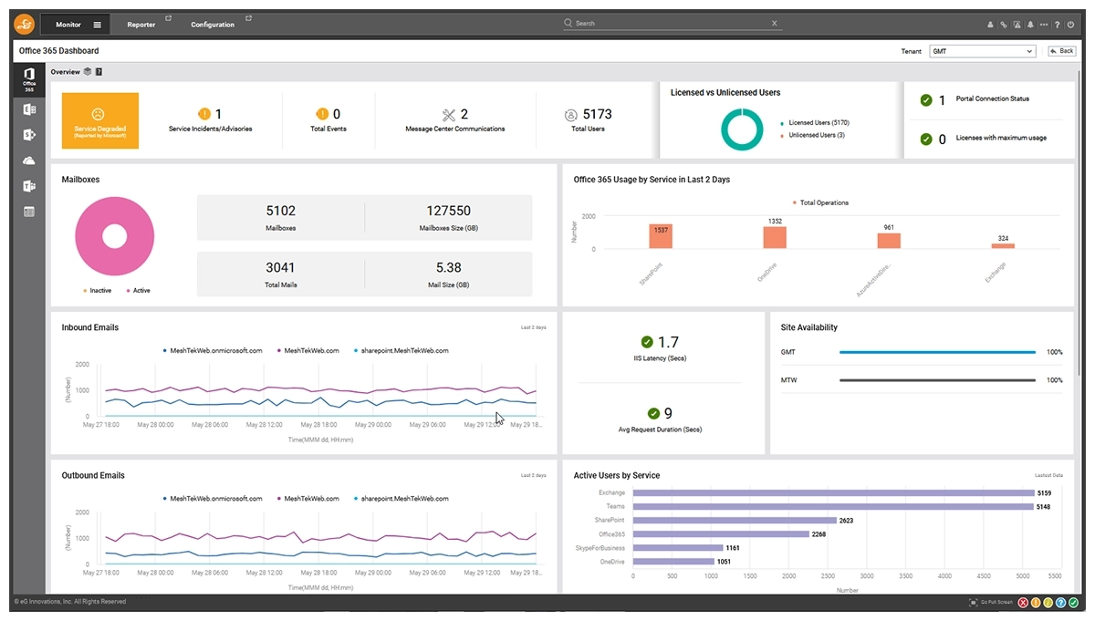This screenshot has width=1095, height=621.
Task: Click the Search input field
Action: click(x=671, y=23)
